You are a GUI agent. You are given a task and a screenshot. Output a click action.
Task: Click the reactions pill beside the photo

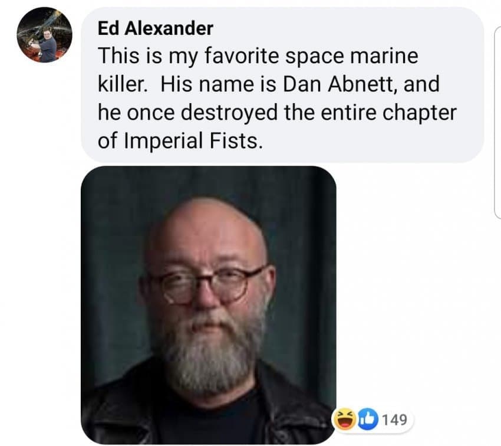coord(373,419)
